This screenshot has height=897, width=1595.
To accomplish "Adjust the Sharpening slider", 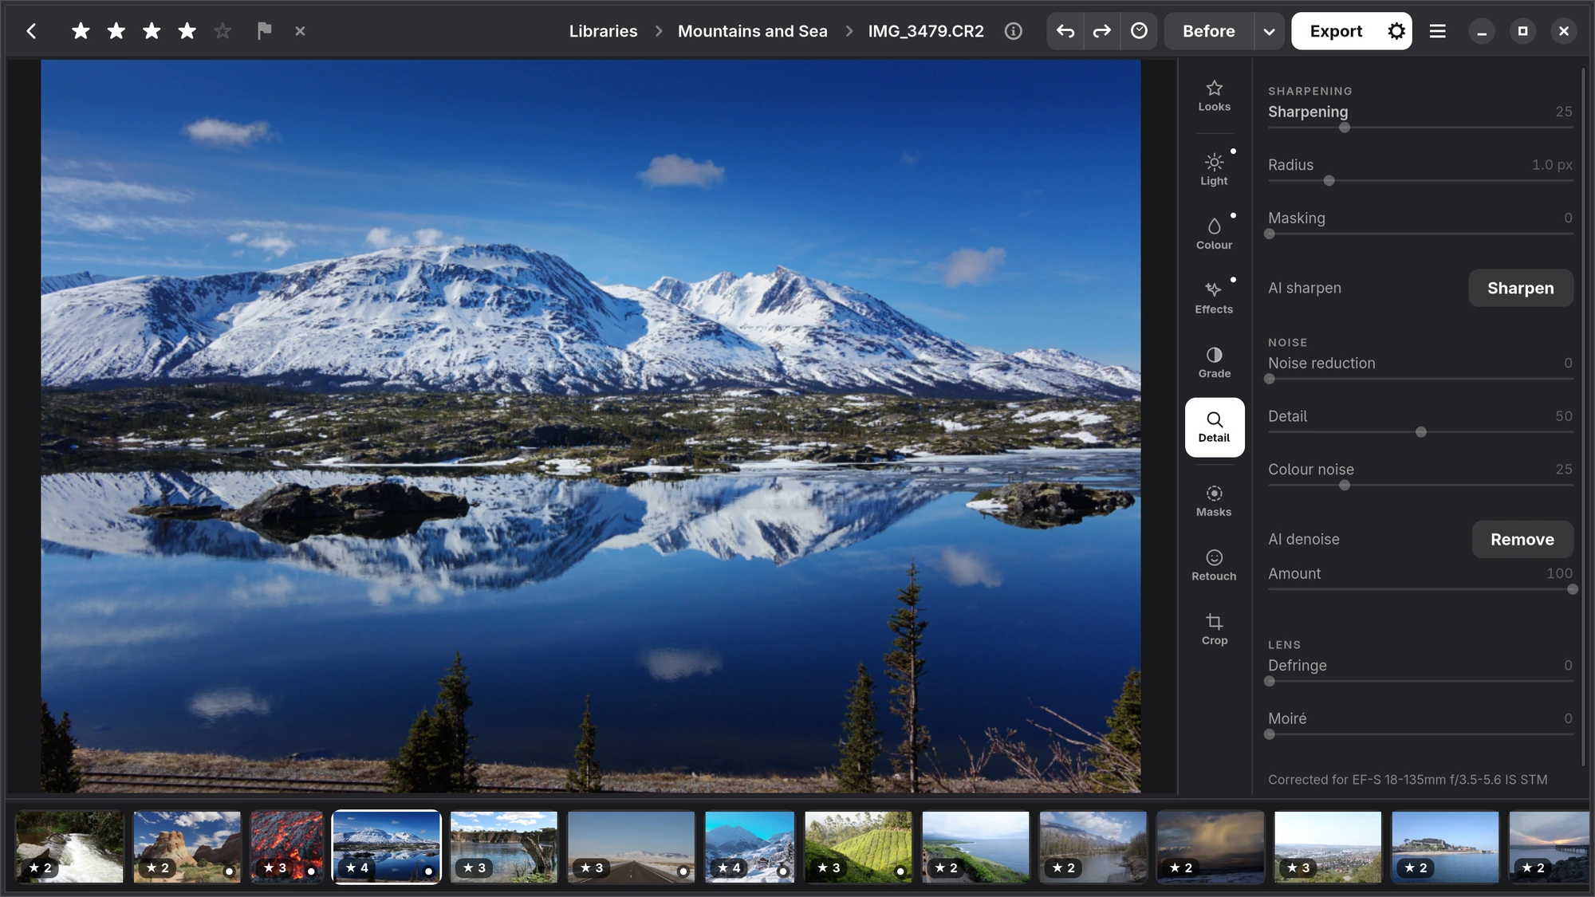I will pos(1420,128).
